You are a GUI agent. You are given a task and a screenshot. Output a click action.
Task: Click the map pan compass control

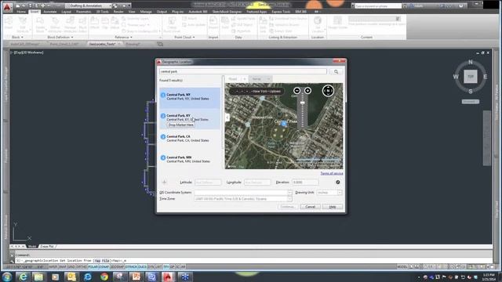click(x=328, y=91)
